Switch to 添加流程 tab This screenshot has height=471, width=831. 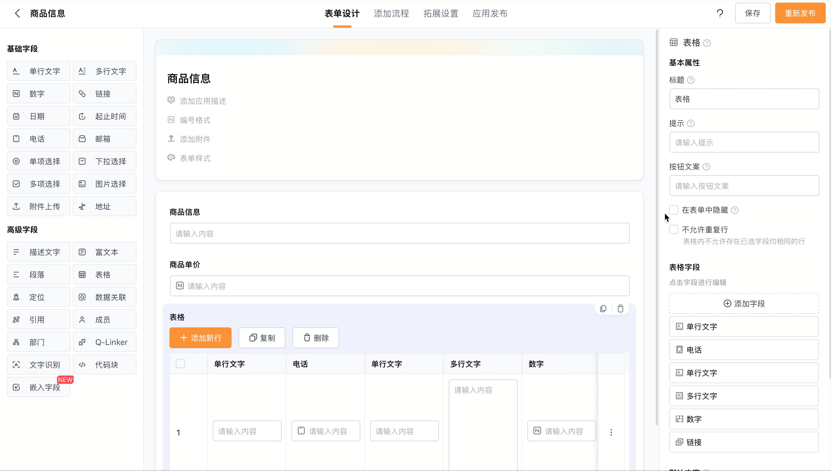[391, 14]
